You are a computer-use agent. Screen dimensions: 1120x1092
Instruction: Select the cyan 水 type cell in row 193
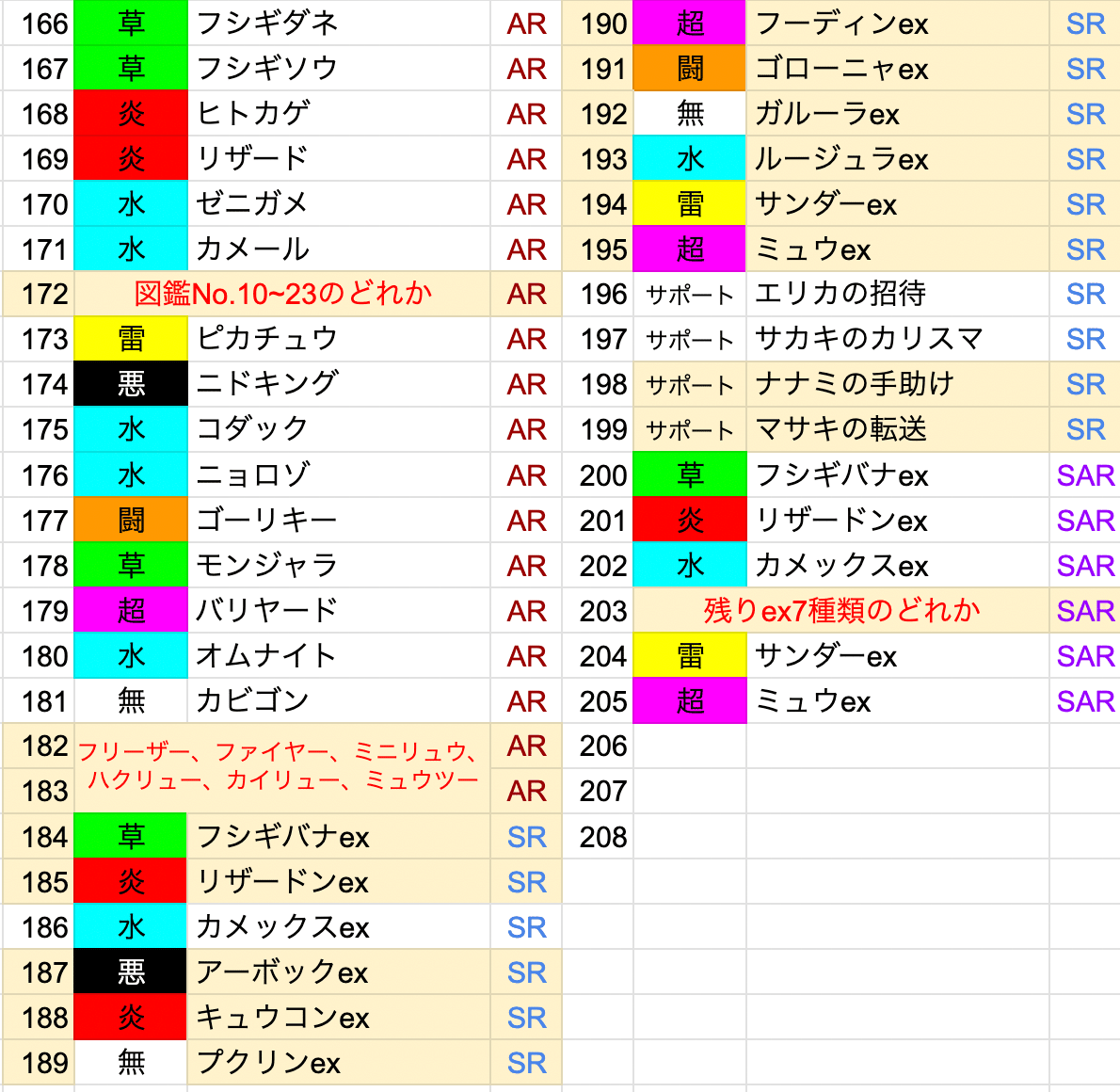pyautogui.click(x=690, y=159)
